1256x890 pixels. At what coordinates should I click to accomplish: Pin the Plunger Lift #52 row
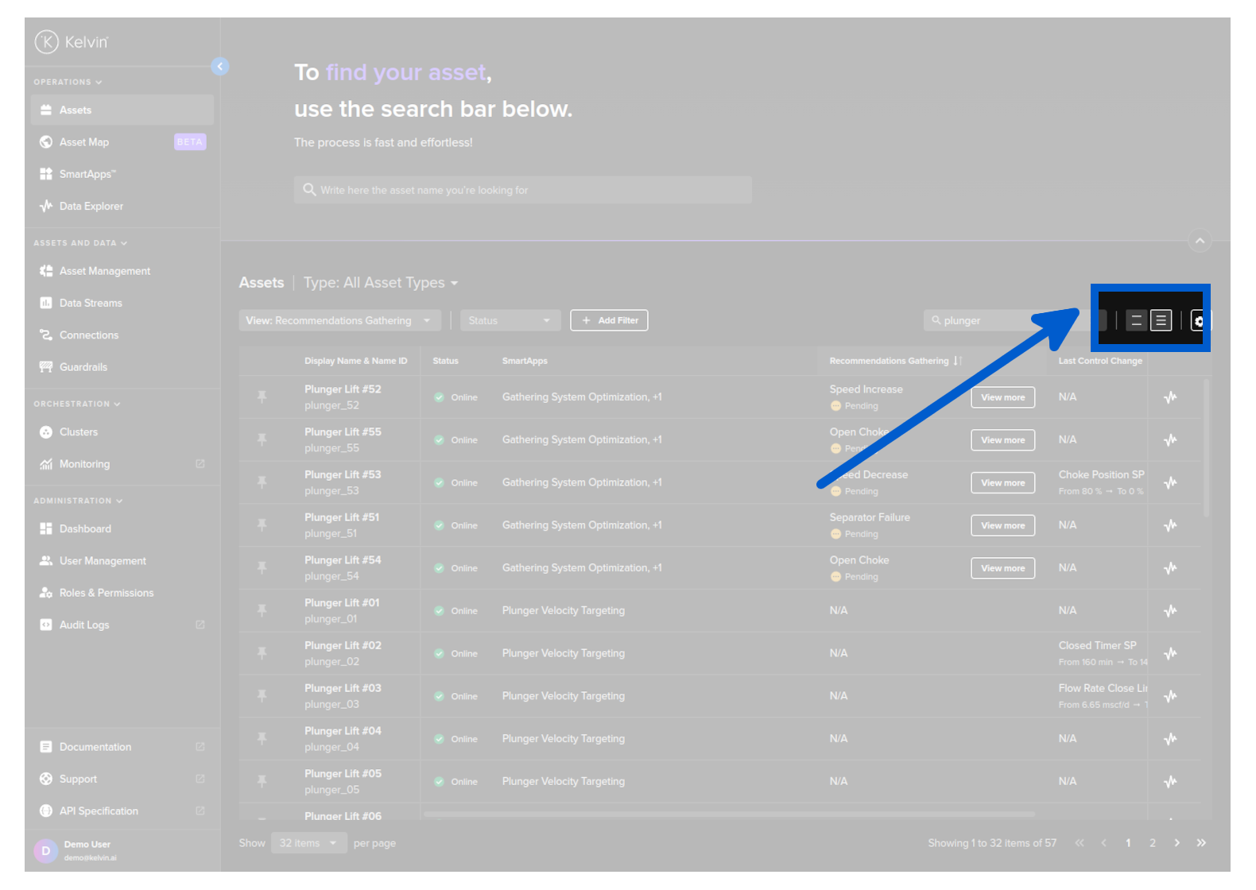coord(262,397)
